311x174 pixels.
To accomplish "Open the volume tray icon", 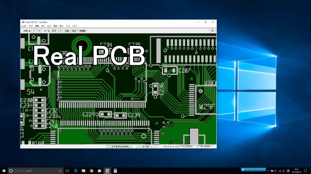I will point(276,171).
